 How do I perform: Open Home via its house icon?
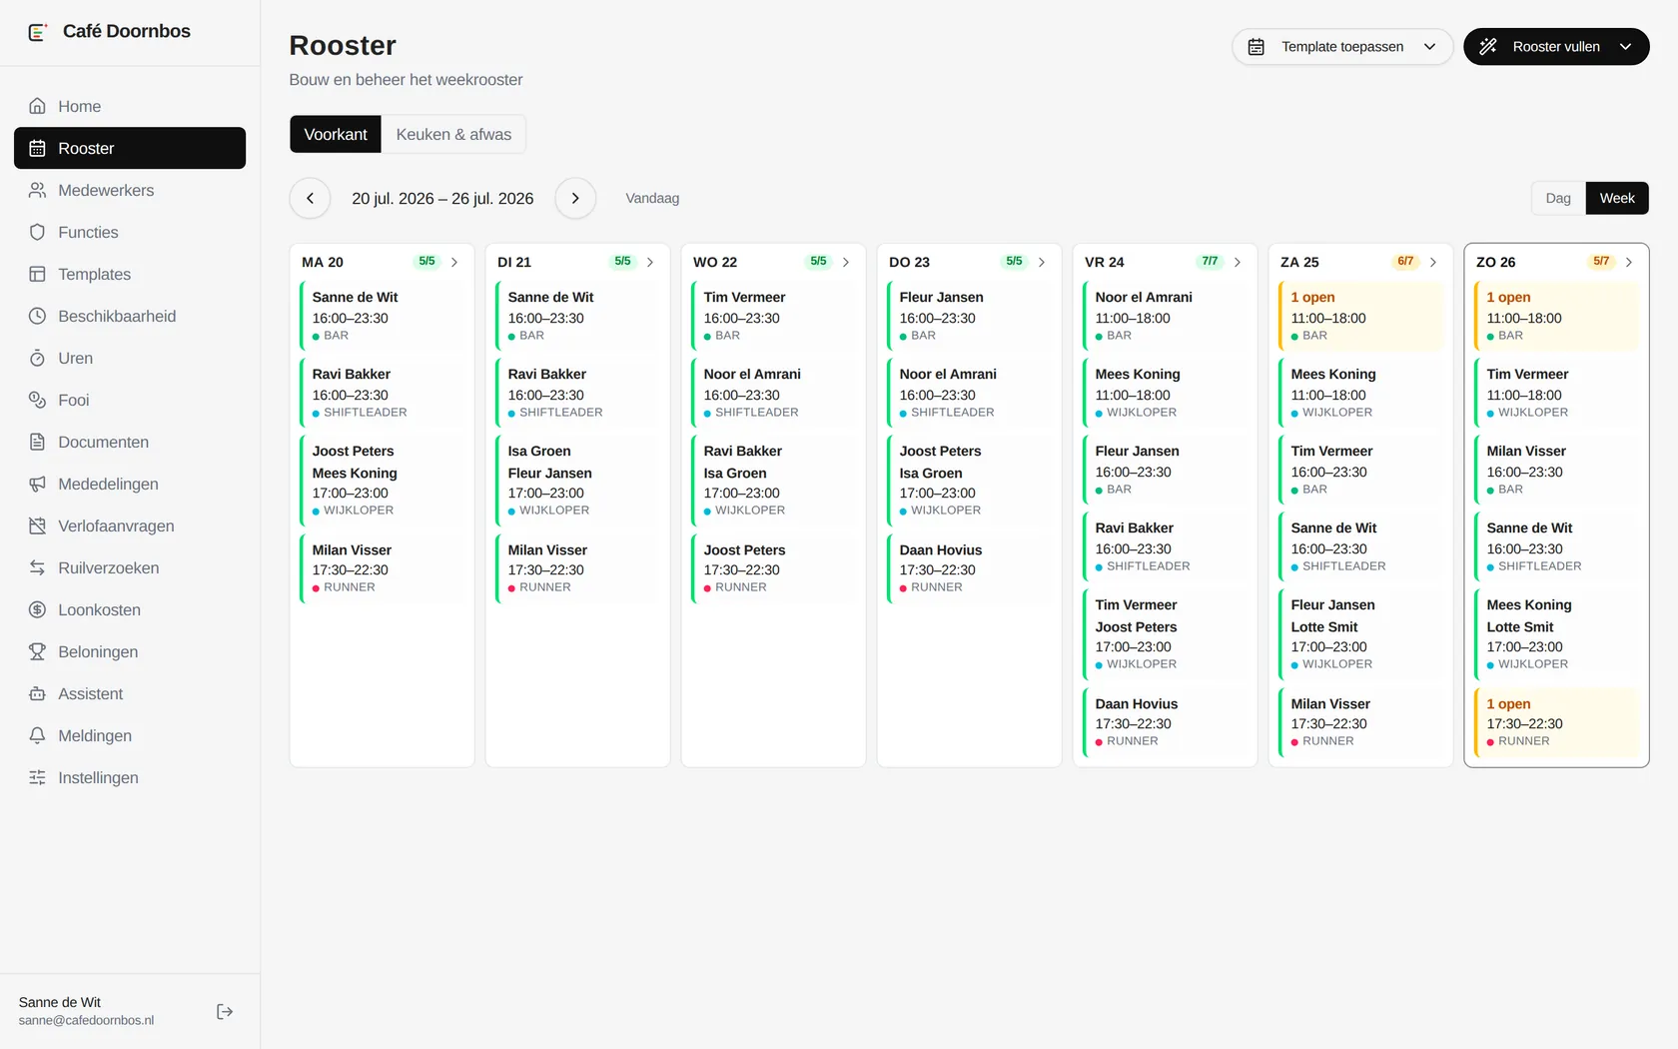[37, 106]
